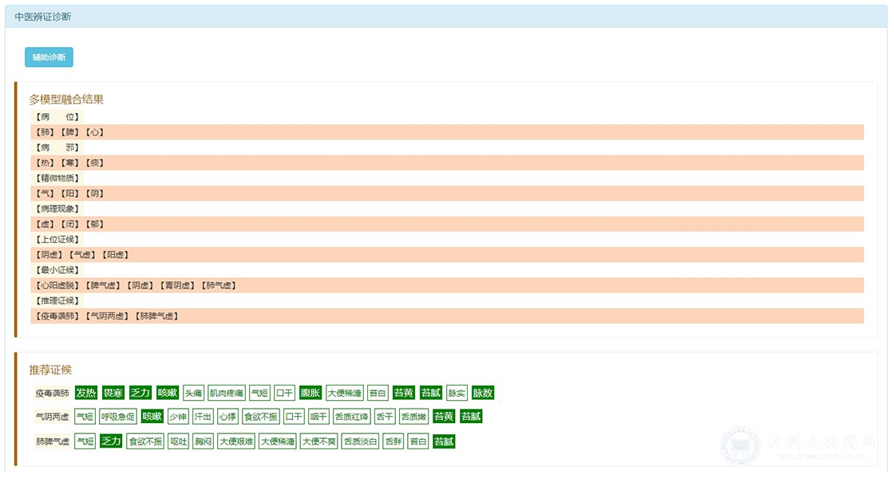Select the 舌干 tag
Screen dimensions: 894x478
(x=385, y=417)
